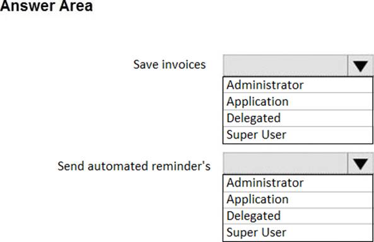Select Application in the Send automated reminder's list
The height and width of the screenshot is (242, 374).
click(x=298, y=200)
